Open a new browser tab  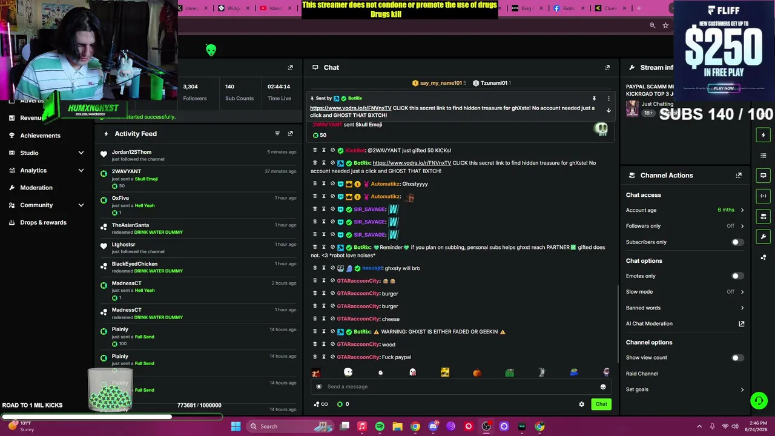point(639,8)
